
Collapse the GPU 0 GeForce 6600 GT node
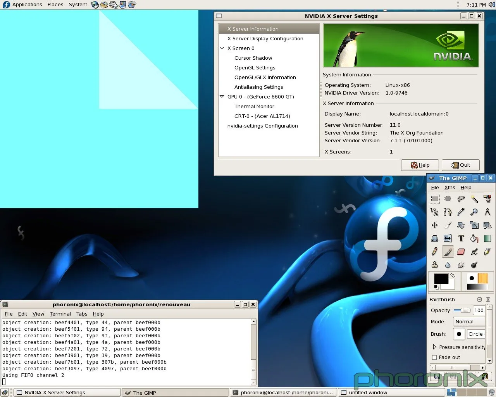(222, 97)
